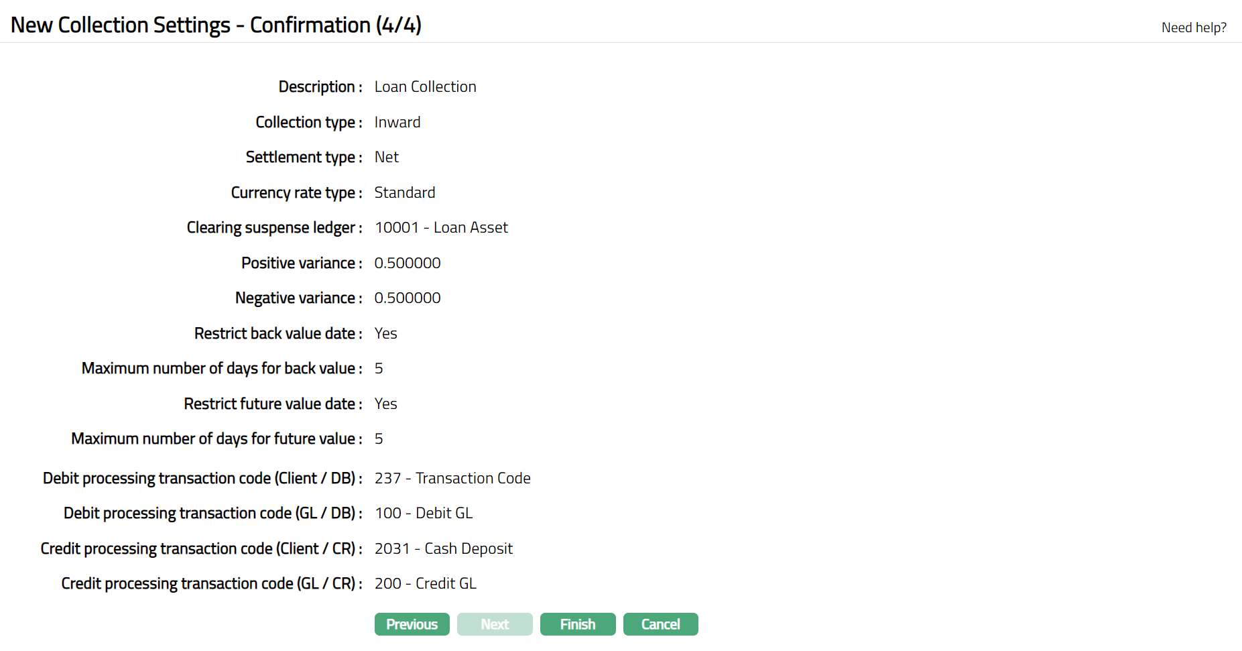Select the Loan Collection description value
This screenshot has width=1242, height=651.
pos(425,87)
